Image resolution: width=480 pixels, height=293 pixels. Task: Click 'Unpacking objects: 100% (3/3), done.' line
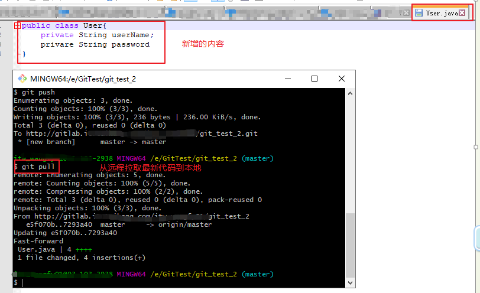point(87,208)
